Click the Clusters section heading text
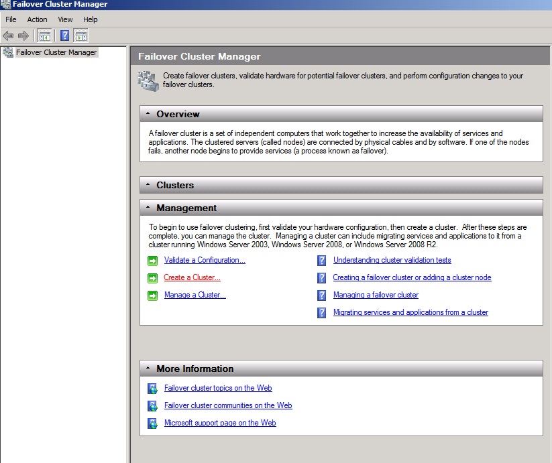Image resolution: width=552 pixels, height=463 pixels. coord(175,186)
